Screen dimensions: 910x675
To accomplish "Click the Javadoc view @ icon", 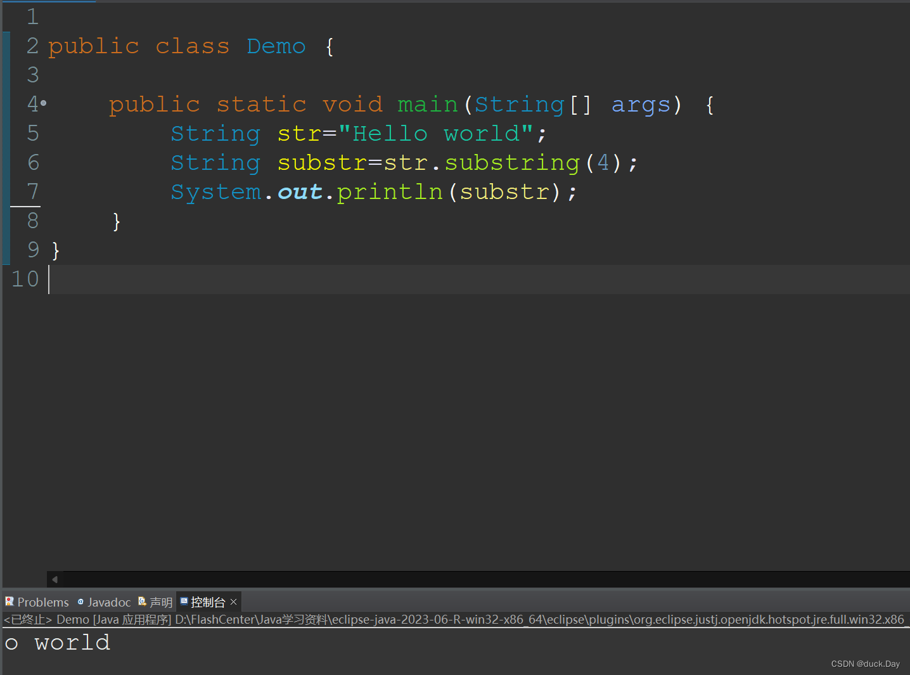I will click(80, 602).
